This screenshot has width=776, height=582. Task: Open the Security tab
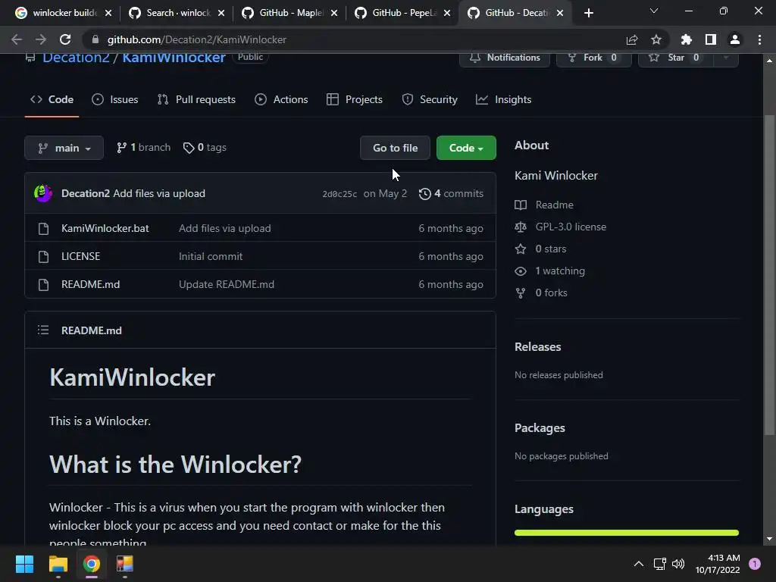coord(430,99)
